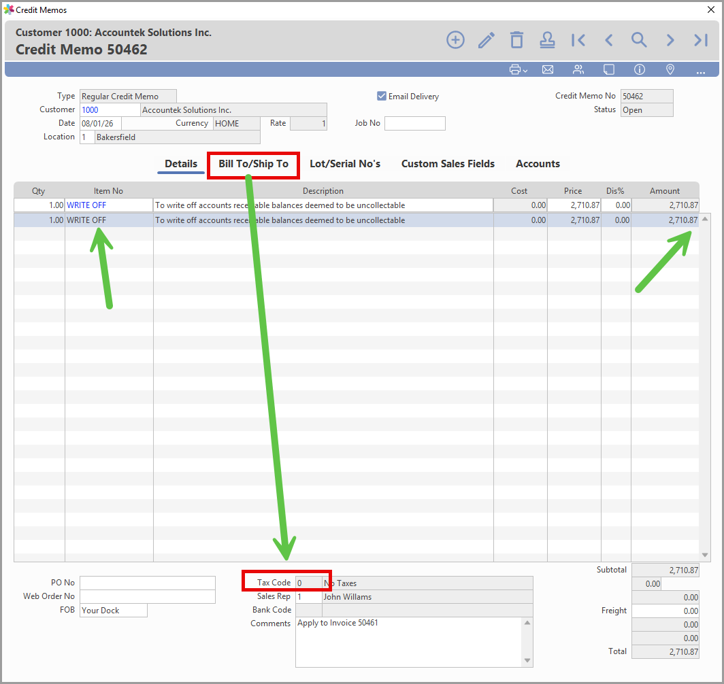Click the Type field Regular Credit Memo

(128, 97)
